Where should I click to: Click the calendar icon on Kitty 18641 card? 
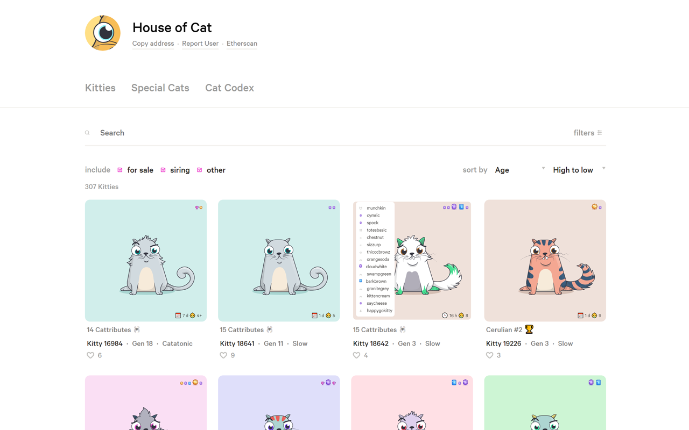click(314, 316)
